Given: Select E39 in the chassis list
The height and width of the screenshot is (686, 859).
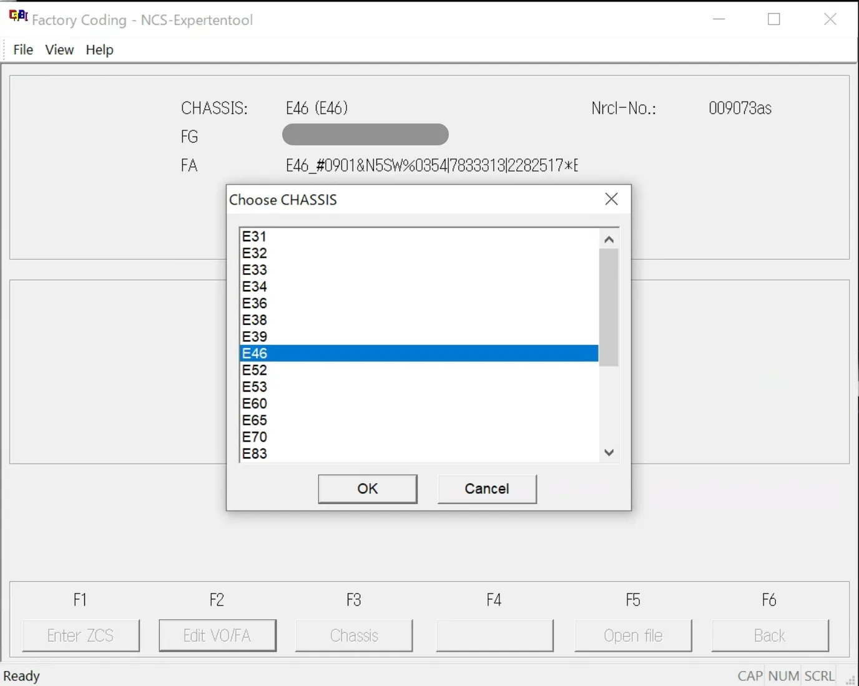Looking at the screenshot, I should coord(419,337).
